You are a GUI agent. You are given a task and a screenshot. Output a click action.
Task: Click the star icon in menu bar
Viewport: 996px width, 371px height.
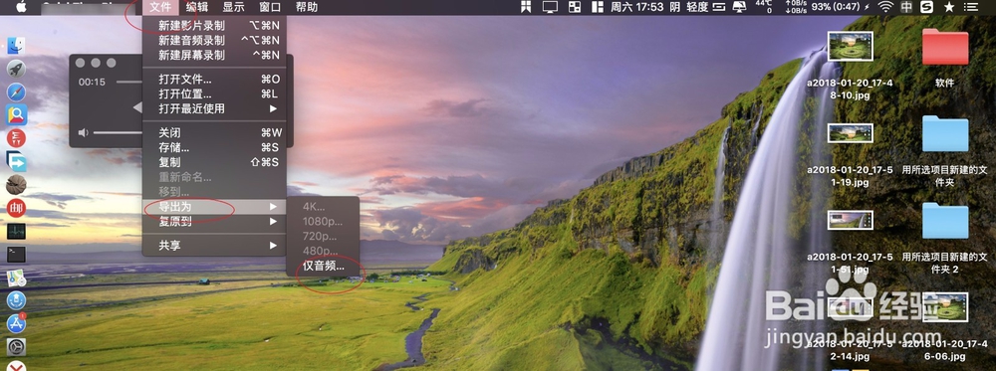[949, 7]
